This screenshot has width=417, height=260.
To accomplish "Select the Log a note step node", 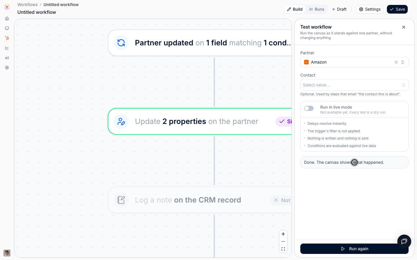I will [x=200, y=200].
